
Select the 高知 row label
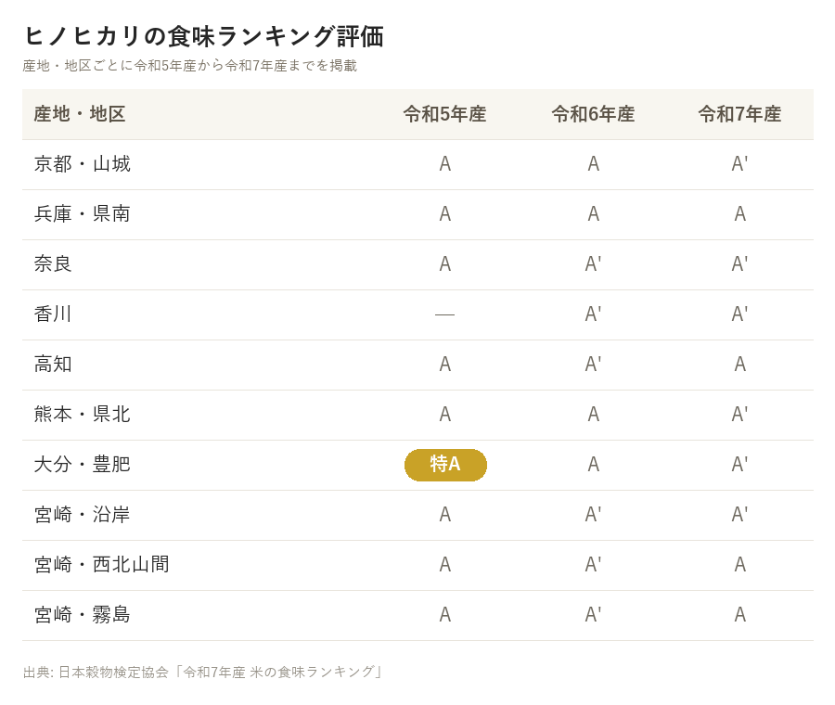coord(53,365)
